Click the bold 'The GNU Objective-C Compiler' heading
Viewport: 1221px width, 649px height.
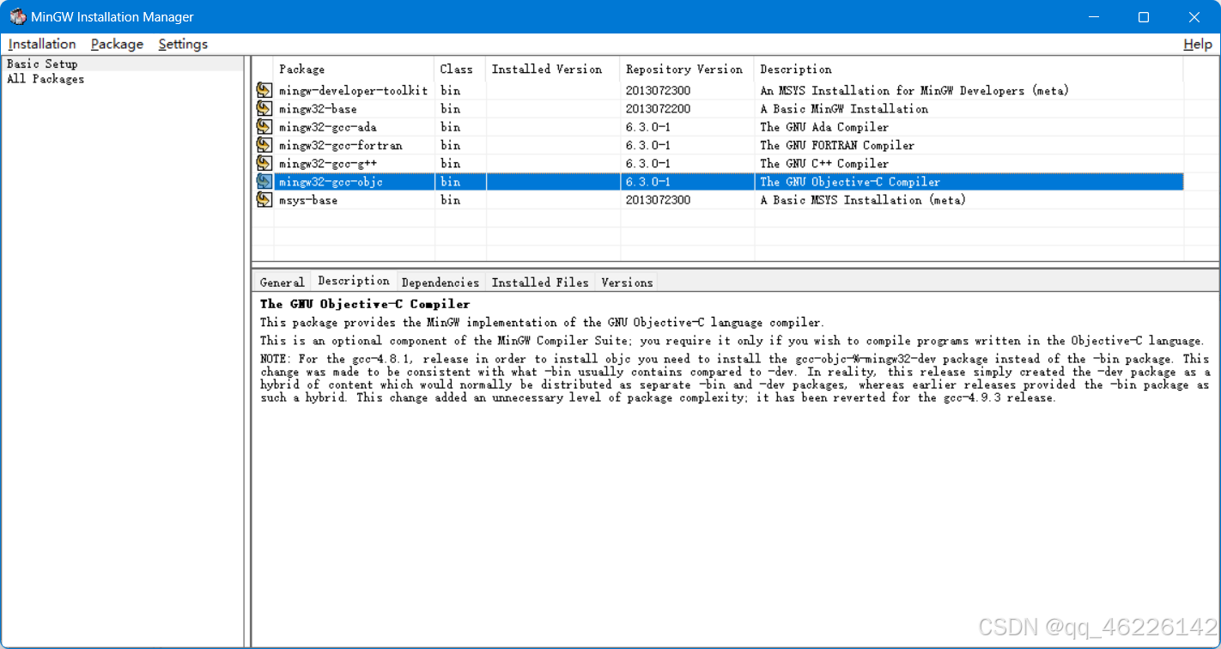tap(365, 304)
